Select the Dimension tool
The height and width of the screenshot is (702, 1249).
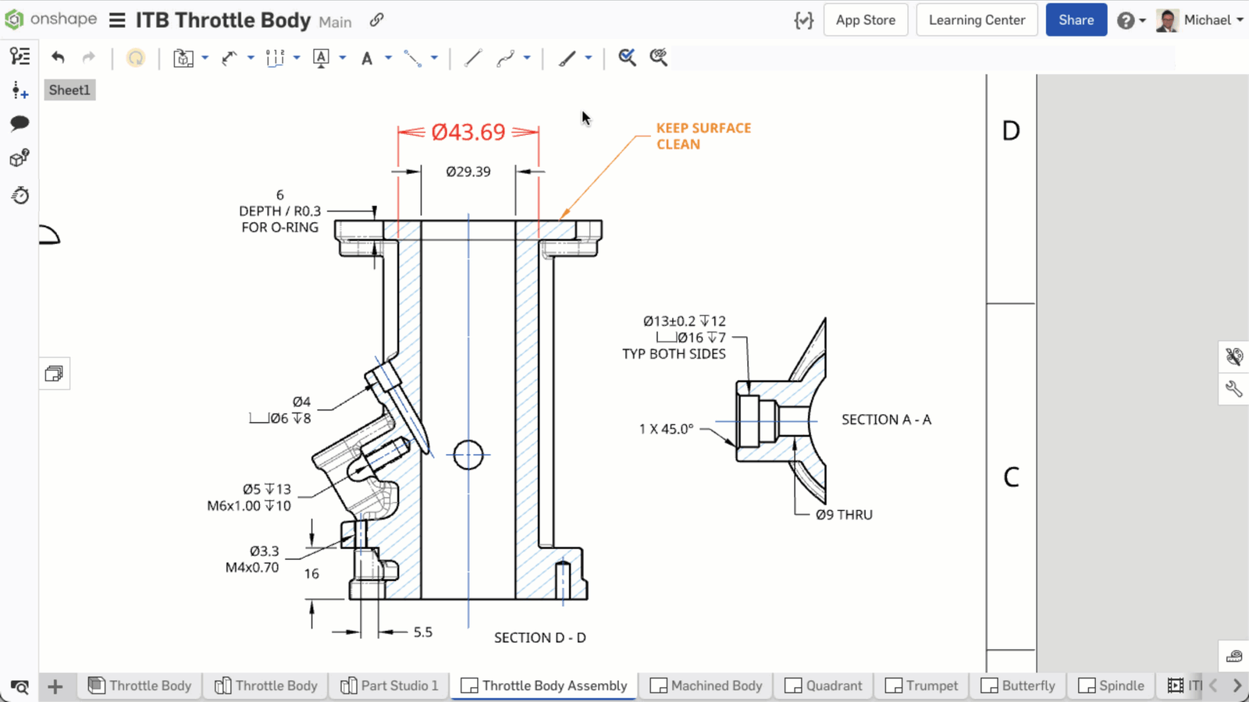pyautogui.click(x=229, y=58)
